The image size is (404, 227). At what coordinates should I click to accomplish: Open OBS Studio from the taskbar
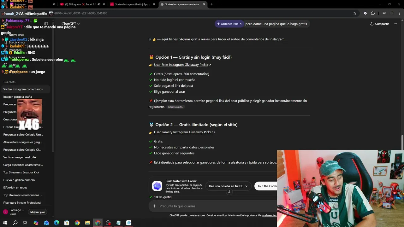108,223
